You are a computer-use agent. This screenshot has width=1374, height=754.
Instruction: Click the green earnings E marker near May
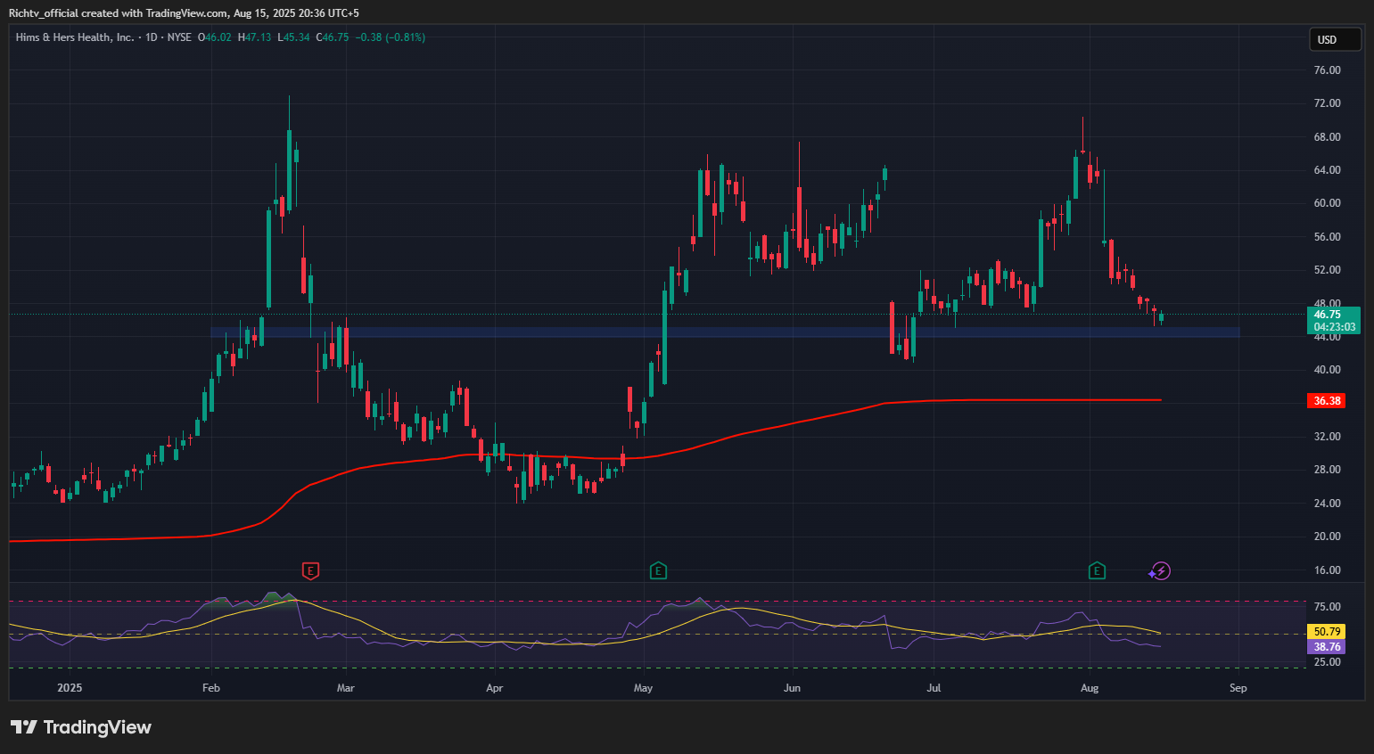click(x=658, y=570)
